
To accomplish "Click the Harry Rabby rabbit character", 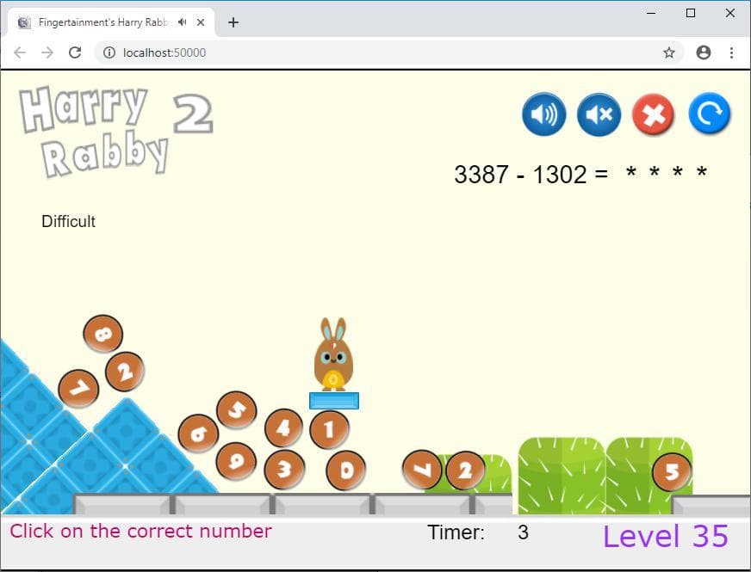I will (x=334, y=354).
